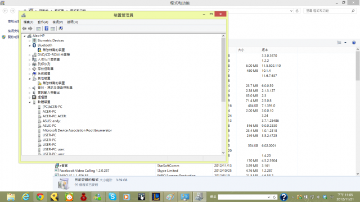The width and height of the screenshot is (360, 202).
Task: Expand the 列印佇列 node
Action: pyautogui.click(x=29, y=64)
